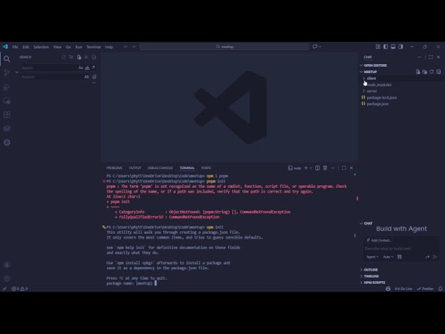Clear search results in Search panel
This screenshot has width=445, height=334.
pos(71,57)
